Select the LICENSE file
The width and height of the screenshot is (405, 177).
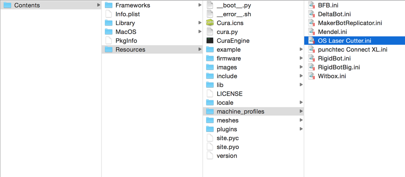(x=229, y=94)
